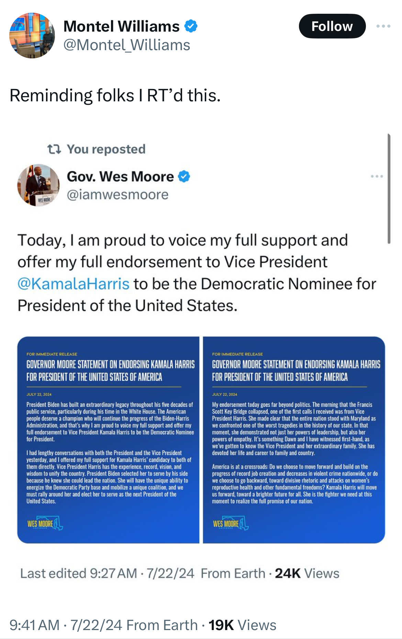Open the @Montel_Williams handle
This screenshot has width=402, height=639.
(126, 45)
